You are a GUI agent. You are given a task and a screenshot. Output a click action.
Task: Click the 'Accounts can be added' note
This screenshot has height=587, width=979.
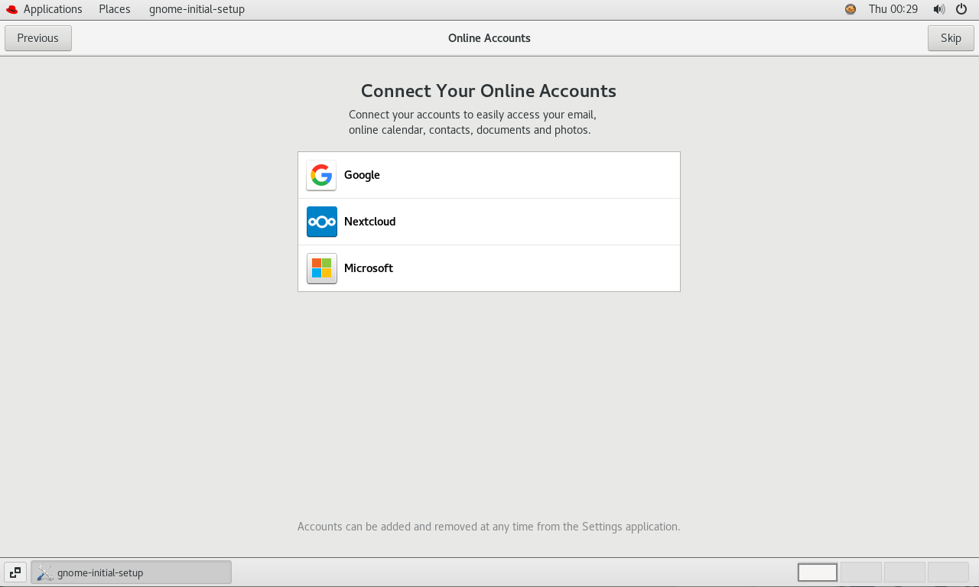point(489,527)
